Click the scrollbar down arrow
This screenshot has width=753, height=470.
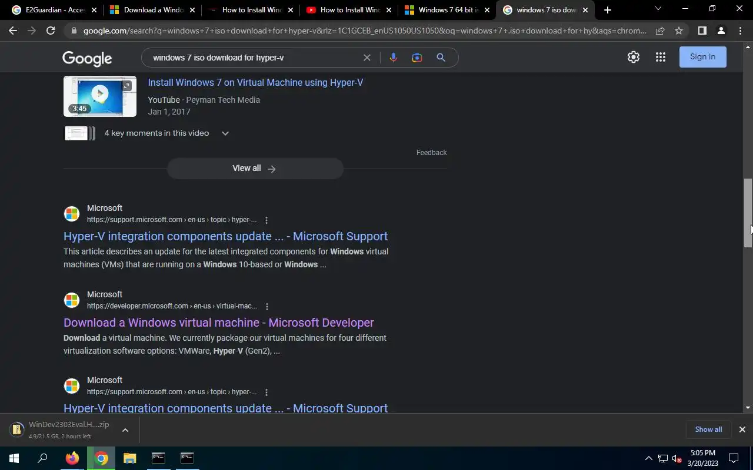[748, 408]
